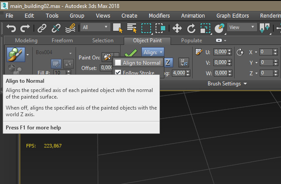Open the Y rotation axis dropdown arrow

[x=256, y=63]
